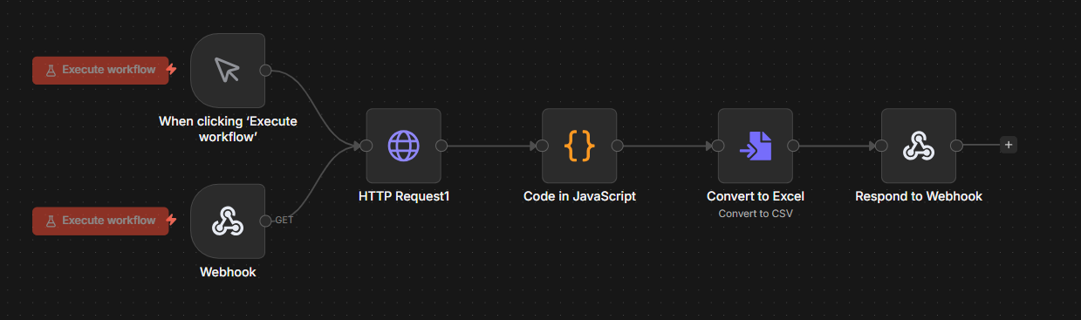This screenshot has height=320, width=1081.
Task: Click output connector of manual trigger node
Action: (x=266, y=71)
